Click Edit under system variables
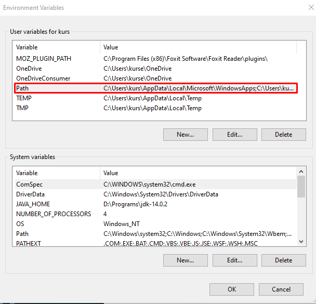The height and width of the screenshot is (304, 316). click(235, 260)
